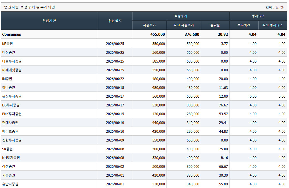Select 유안타증권 row name
This screenshot has height=188, width=289.
click(x=10, y=184)
